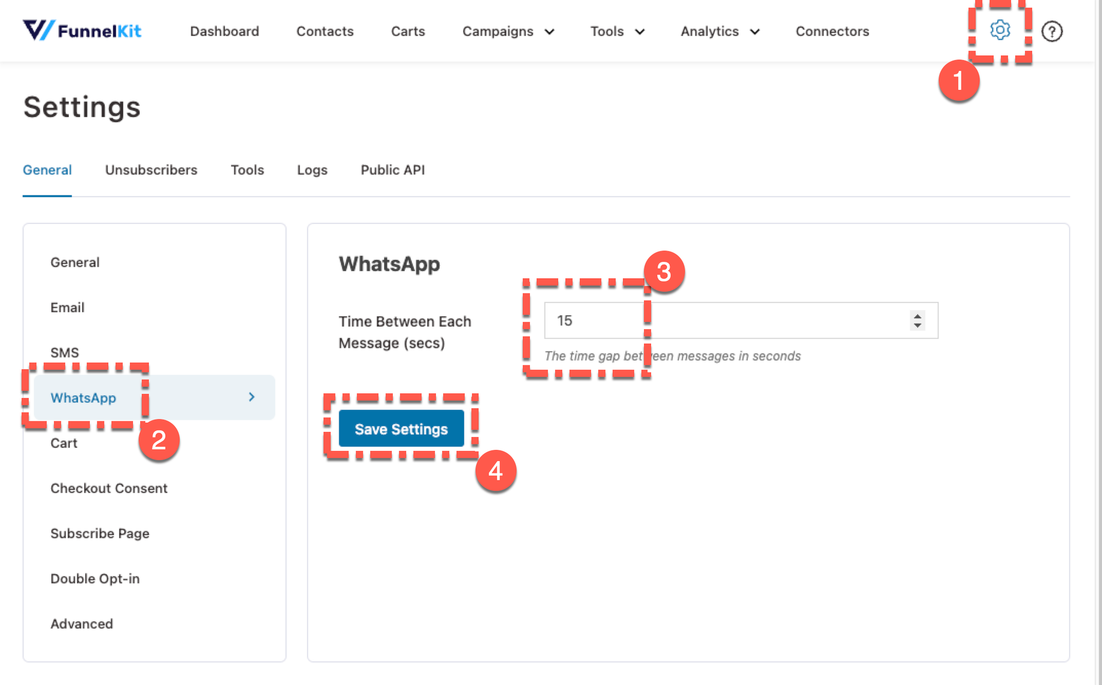Click the 'Time Between Each Message (secs)' label
1102x685 pixels.
point(405,332)
